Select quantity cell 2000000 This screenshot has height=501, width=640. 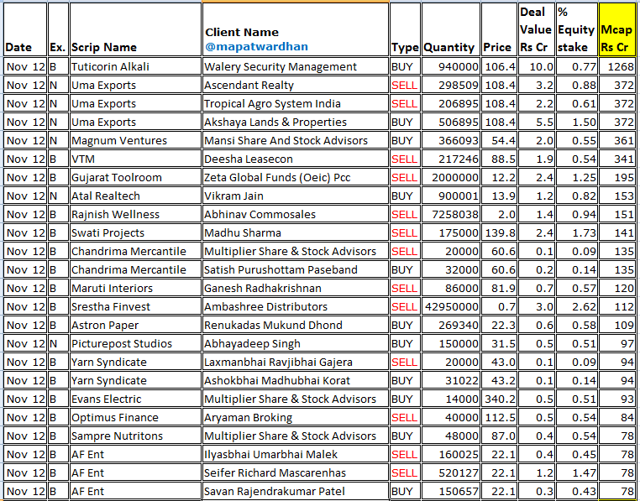pos(451,177)
